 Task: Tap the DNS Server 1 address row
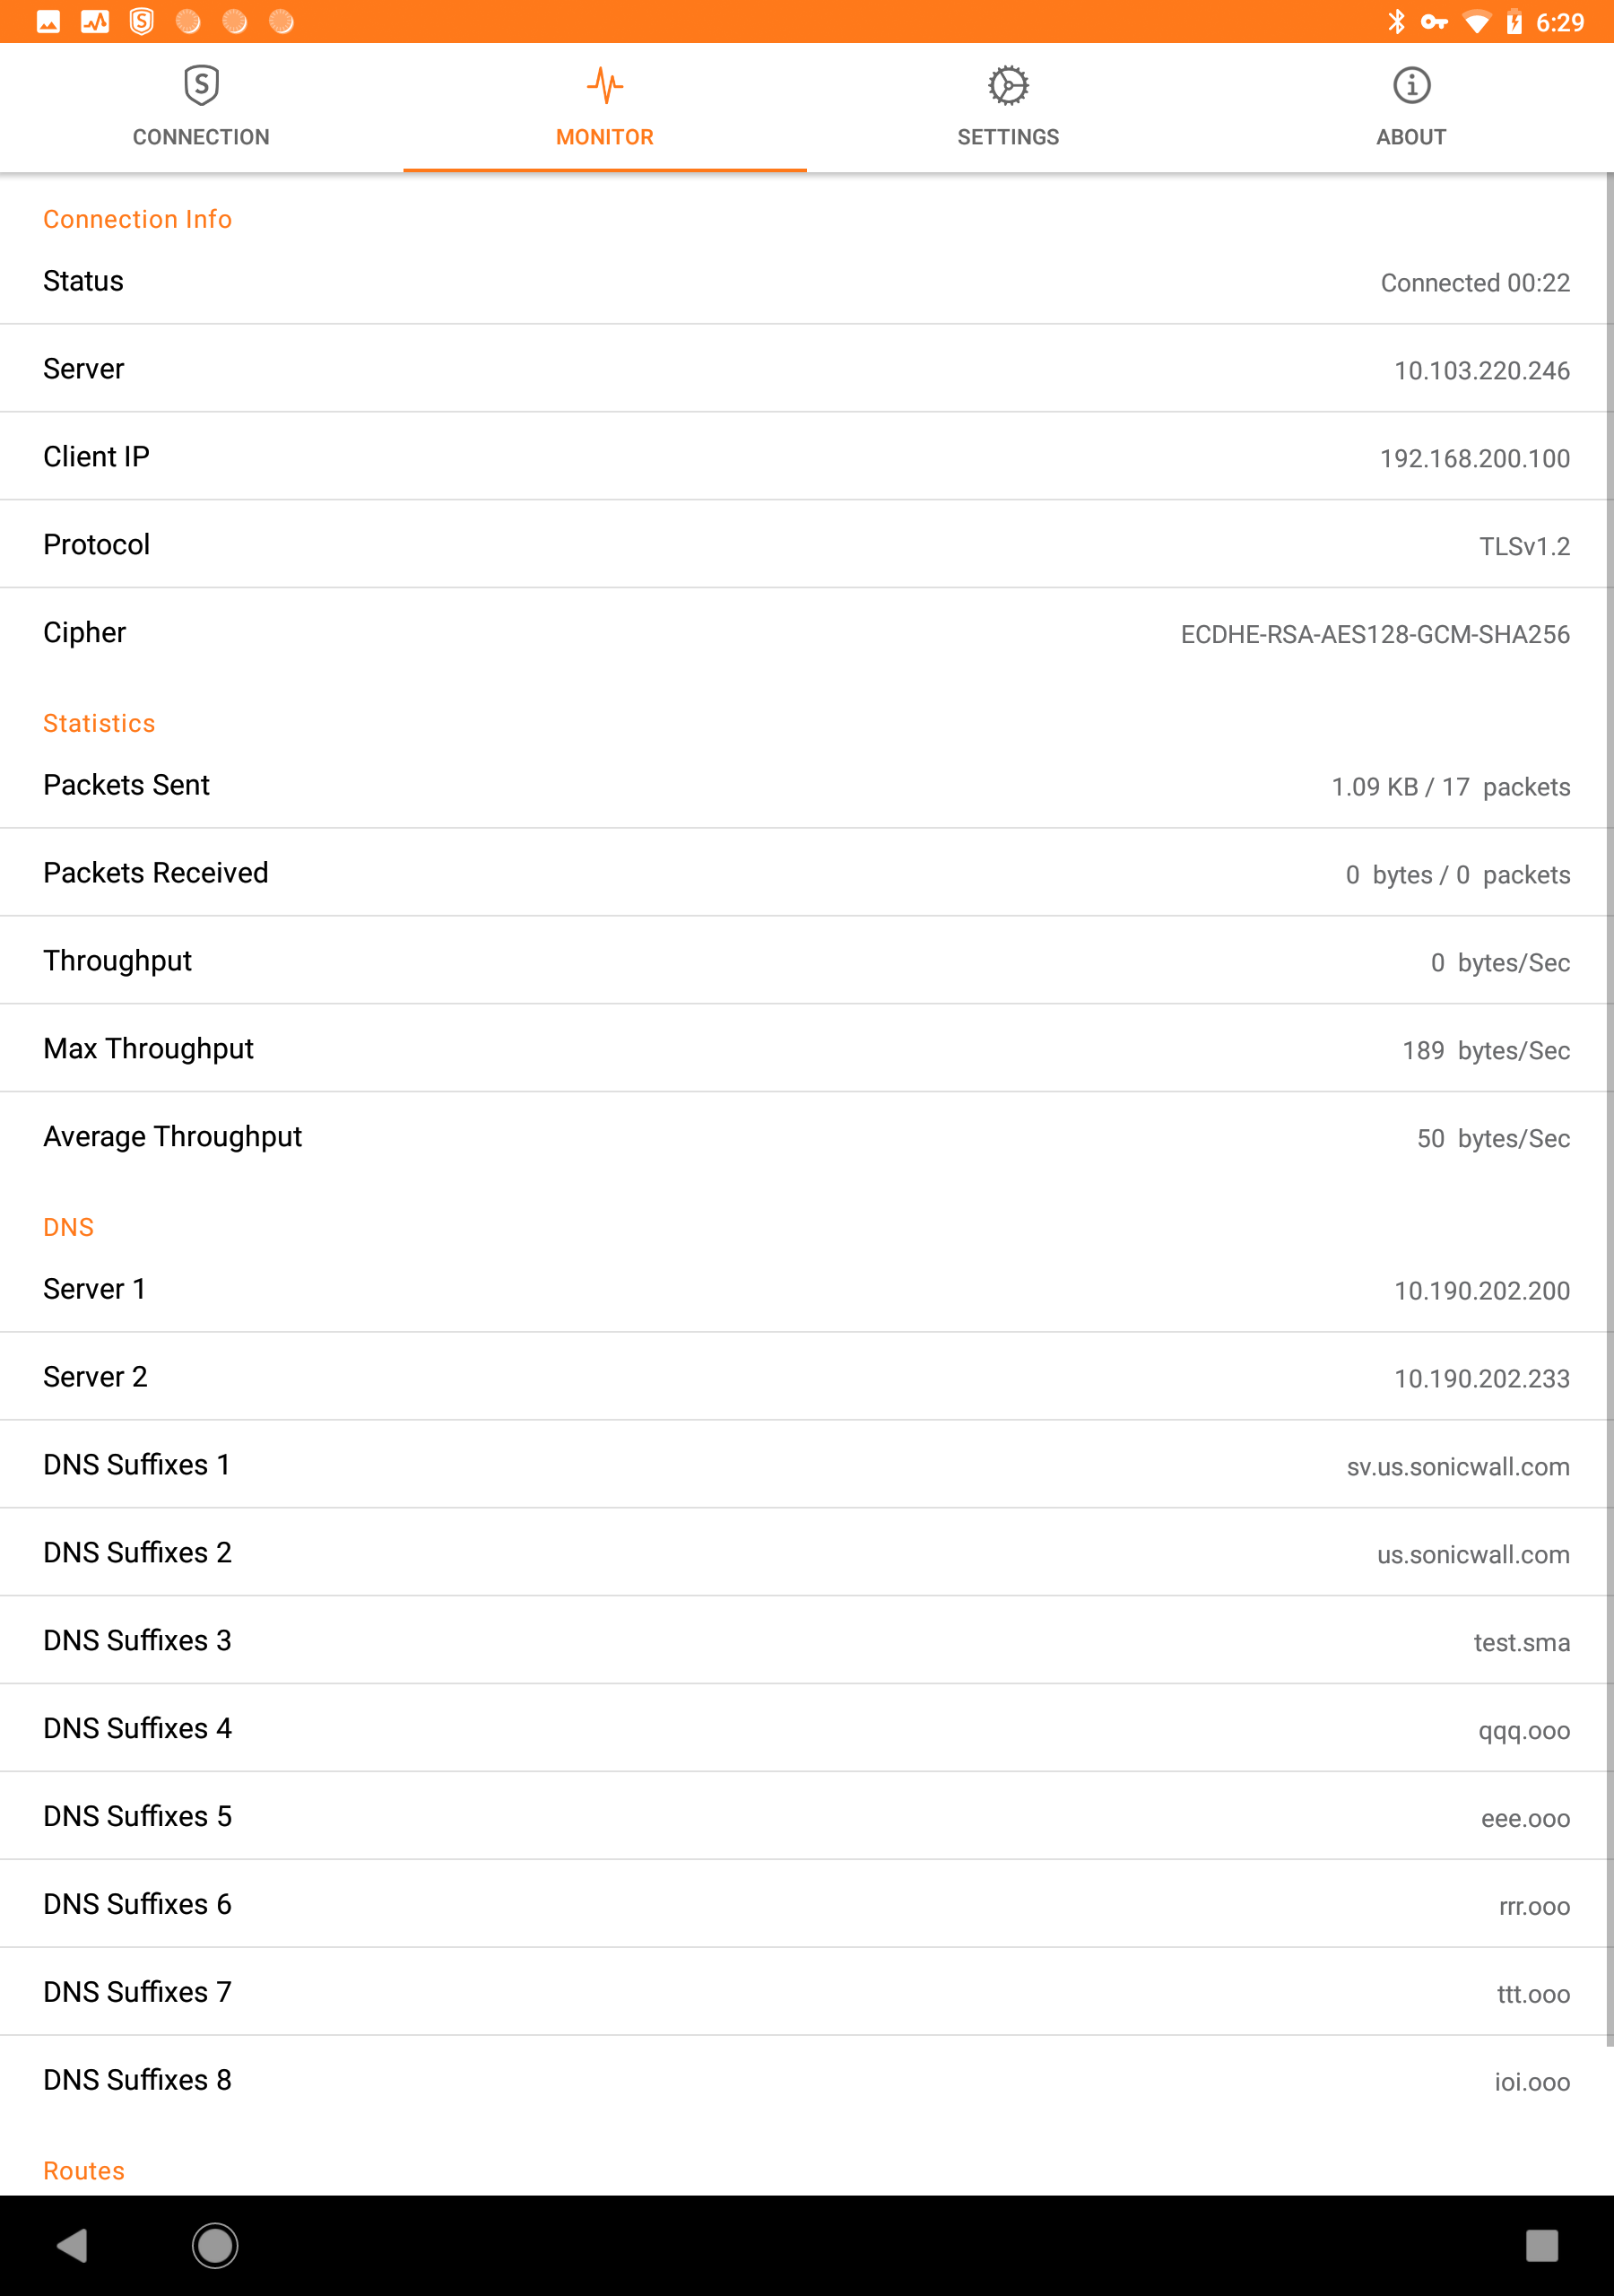point(807,1289)
